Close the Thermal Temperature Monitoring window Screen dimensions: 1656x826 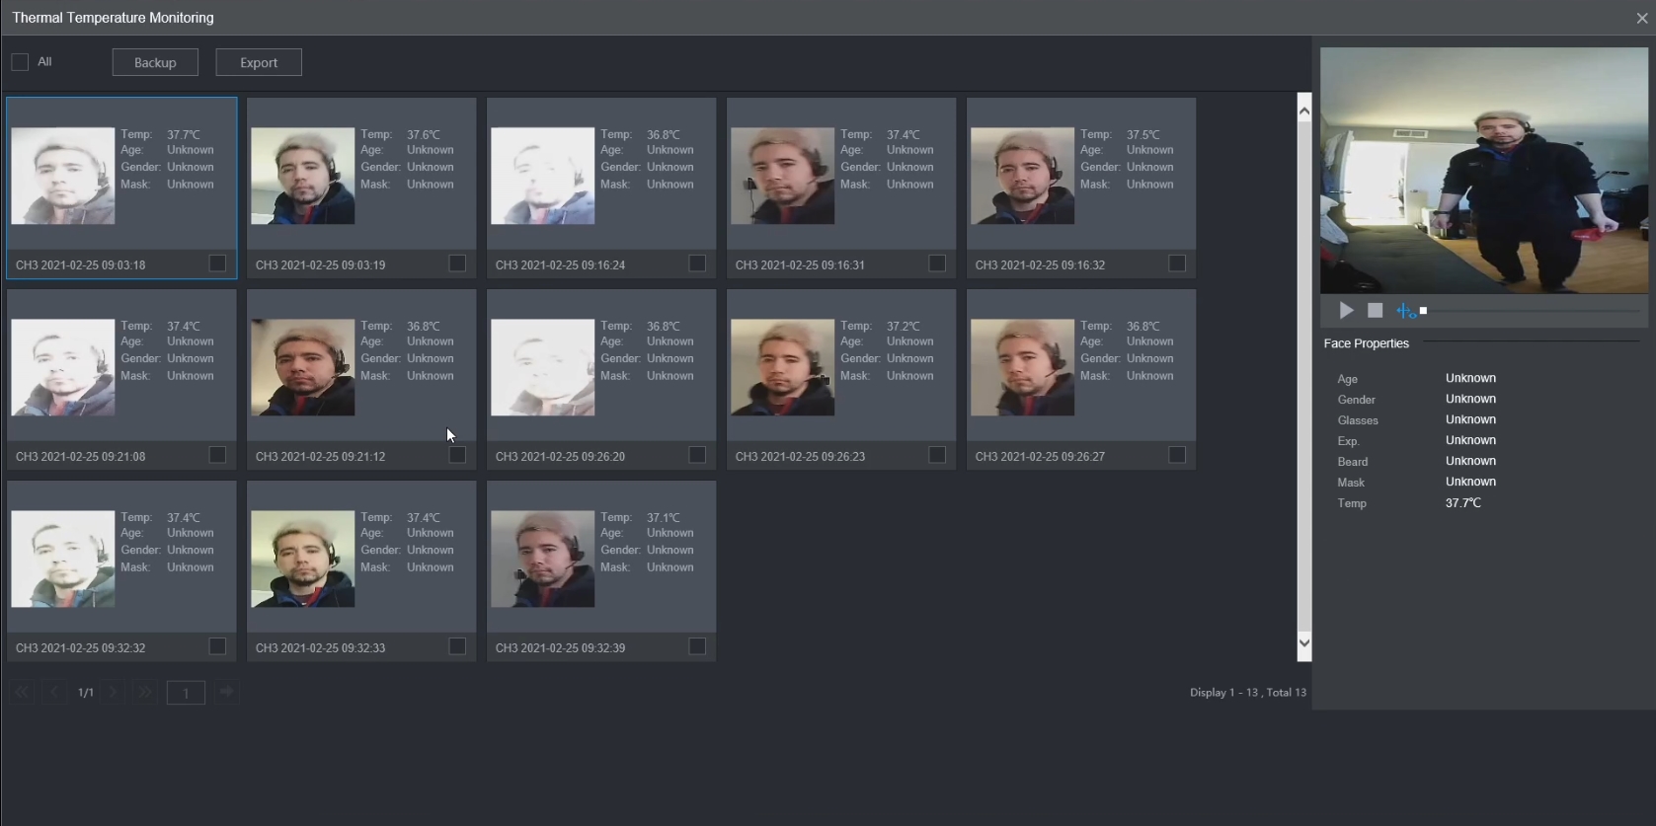1642,18
